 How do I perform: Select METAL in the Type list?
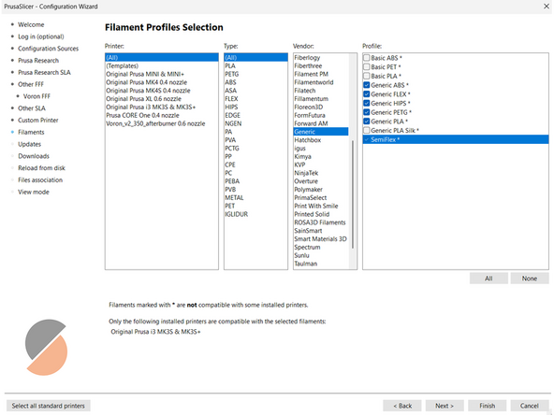coord(255,197)
